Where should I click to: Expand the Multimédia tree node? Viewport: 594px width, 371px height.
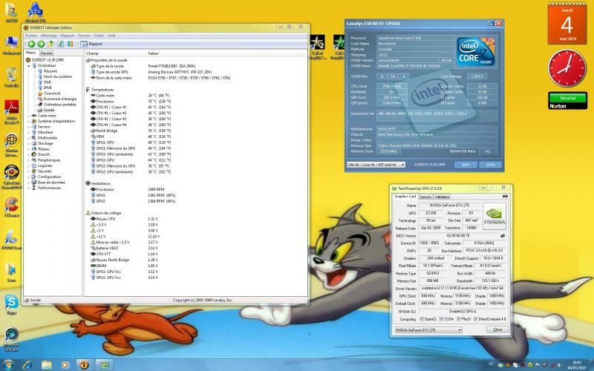coord(28,138)
